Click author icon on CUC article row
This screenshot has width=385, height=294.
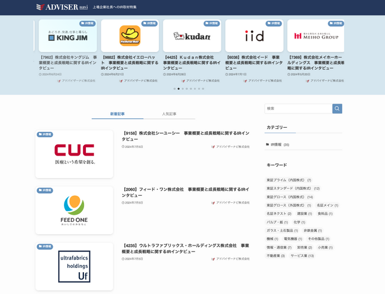[x=213, y=147]
